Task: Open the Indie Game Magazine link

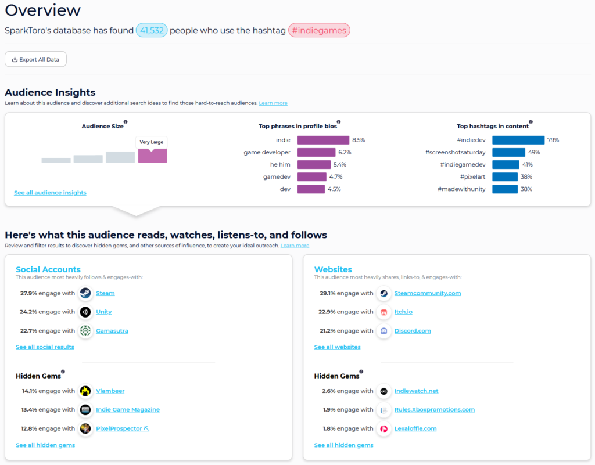Action: 128,409
